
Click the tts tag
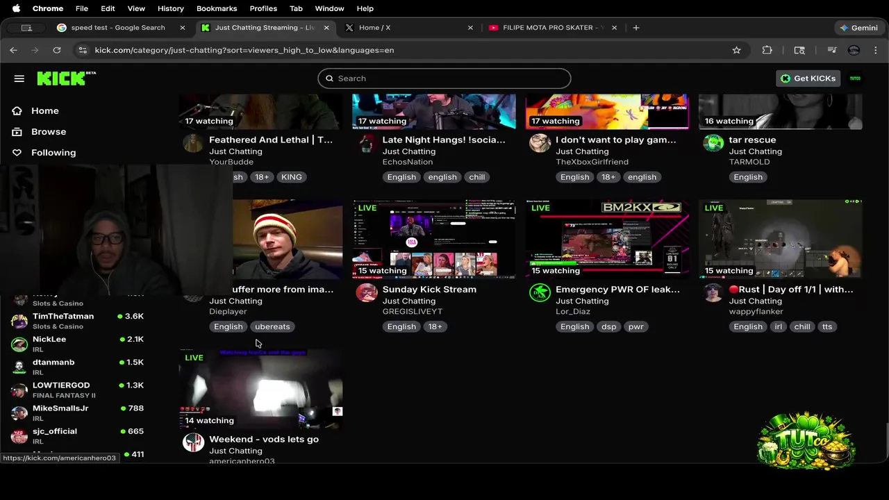click(x=827, y=326)
